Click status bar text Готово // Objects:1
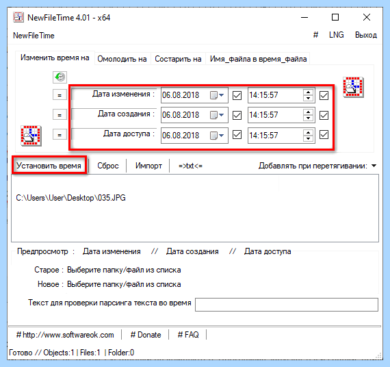390x367 pixels. tap(42, 353)
